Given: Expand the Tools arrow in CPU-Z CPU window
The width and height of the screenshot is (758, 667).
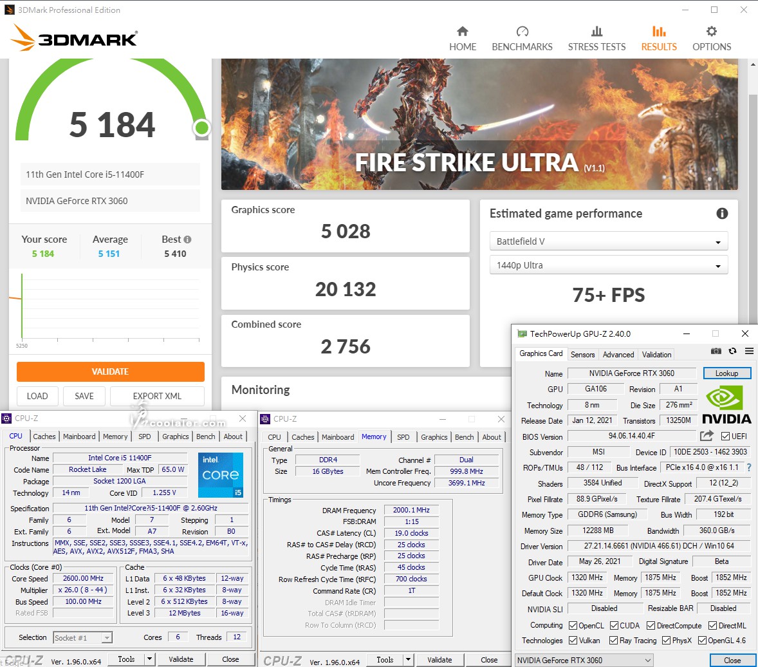Looking at the screenshot, I should tap(149, 659).
